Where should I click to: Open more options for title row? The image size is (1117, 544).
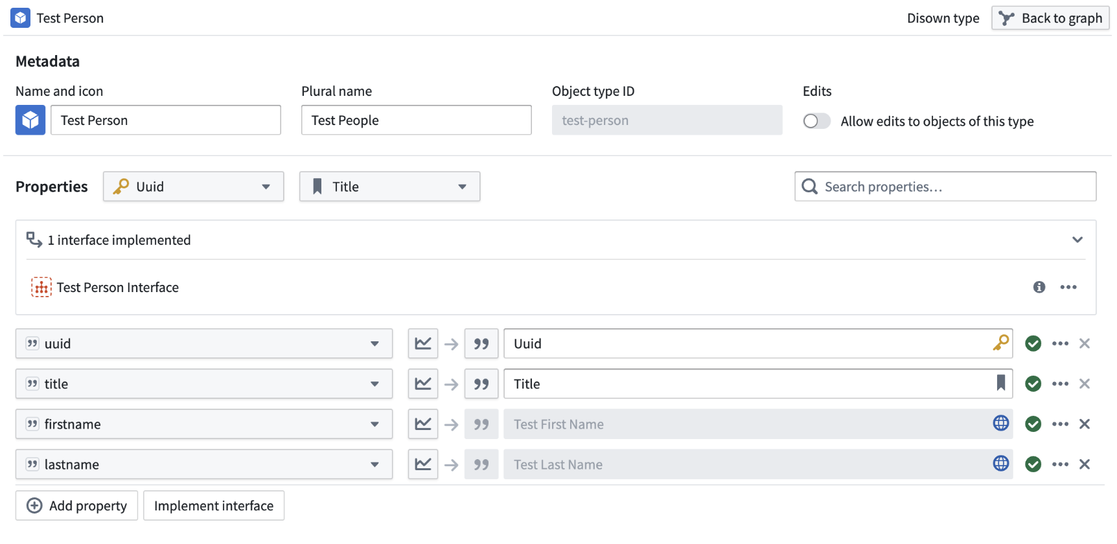coord(1060,383)
